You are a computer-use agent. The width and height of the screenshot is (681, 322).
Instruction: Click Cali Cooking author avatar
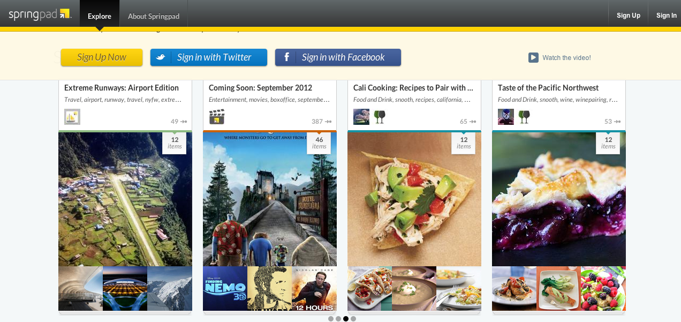coord(361,117)
